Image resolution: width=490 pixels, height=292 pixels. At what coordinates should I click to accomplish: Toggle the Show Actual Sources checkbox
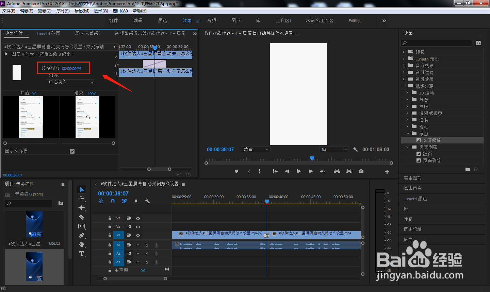click(72, 151)
